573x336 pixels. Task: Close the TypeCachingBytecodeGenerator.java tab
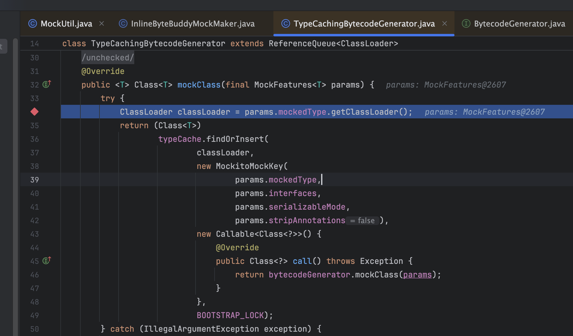445,23
